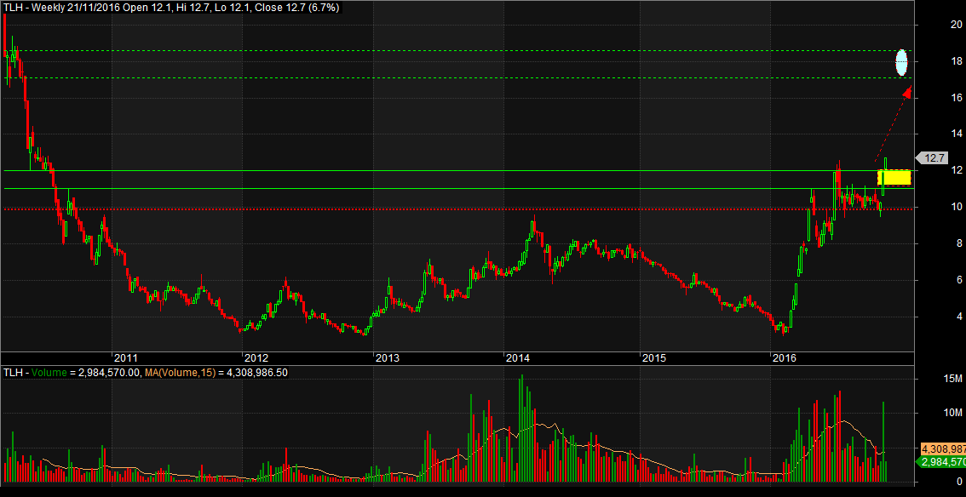Click the 2016 label on time axis
This screenshot has width=966, height=497.
click(784, 357)
